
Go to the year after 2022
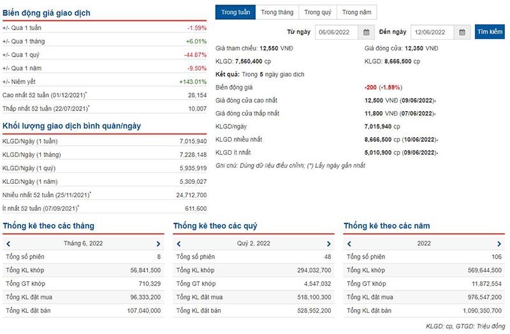point(499,243)
